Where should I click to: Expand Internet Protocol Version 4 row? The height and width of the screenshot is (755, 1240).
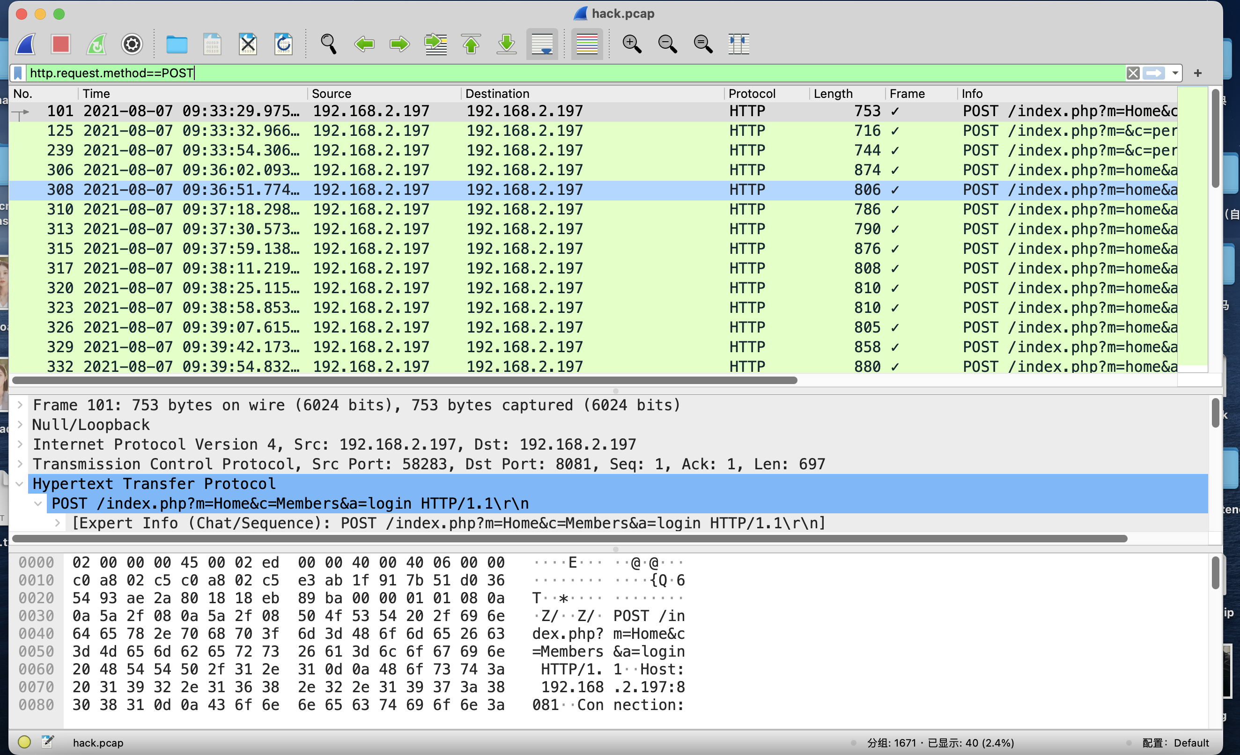click(x=20, y=444)
